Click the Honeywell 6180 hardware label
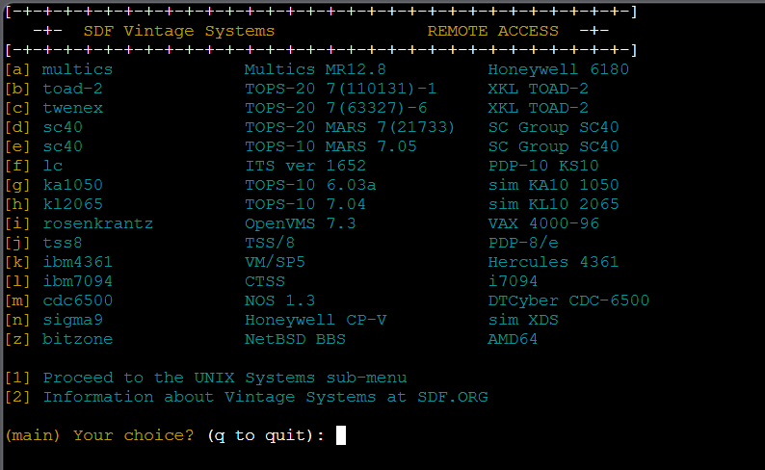 (558, 69)
